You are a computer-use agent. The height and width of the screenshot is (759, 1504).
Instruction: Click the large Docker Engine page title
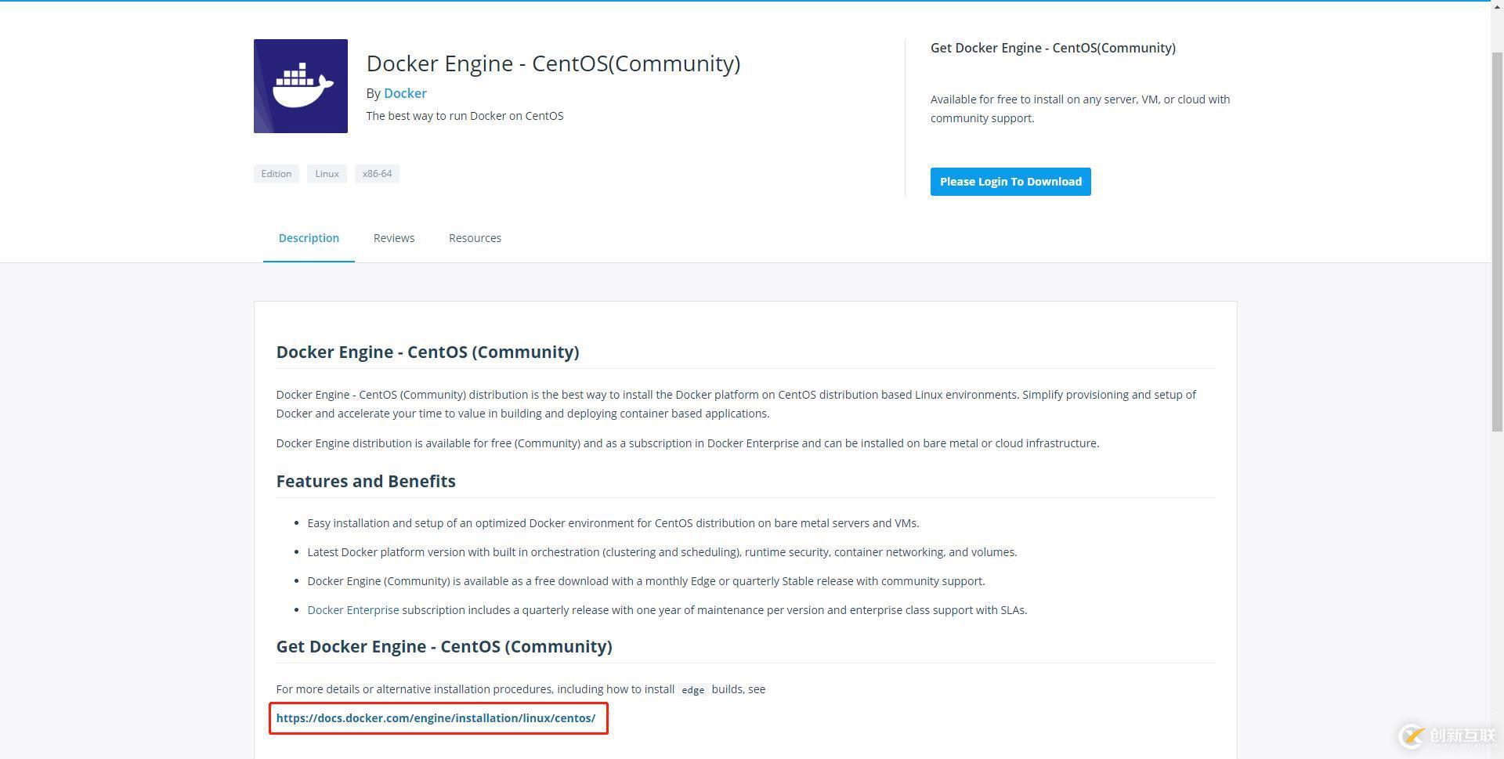click(x=553, y=63)
